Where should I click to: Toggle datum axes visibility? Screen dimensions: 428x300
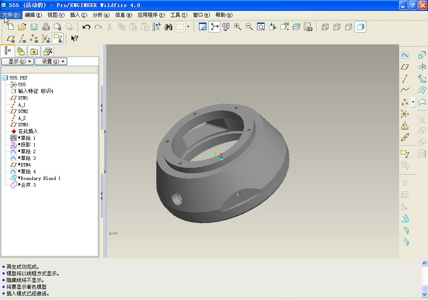(x=23, y=38)
